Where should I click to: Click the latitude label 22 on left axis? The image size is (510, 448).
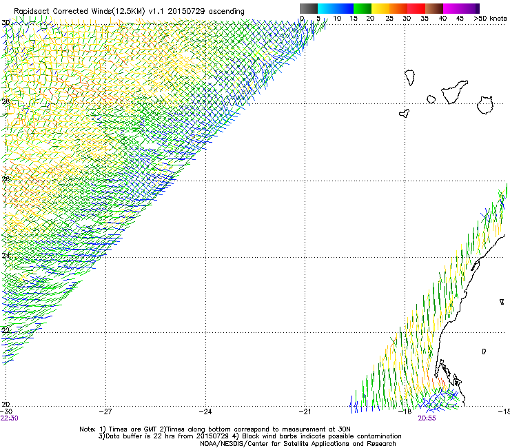(x=6, y=330)
